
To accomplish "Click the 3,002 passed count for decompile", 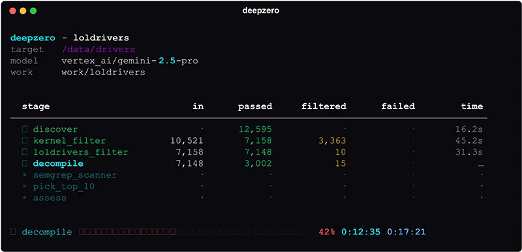I will point(258,164).
